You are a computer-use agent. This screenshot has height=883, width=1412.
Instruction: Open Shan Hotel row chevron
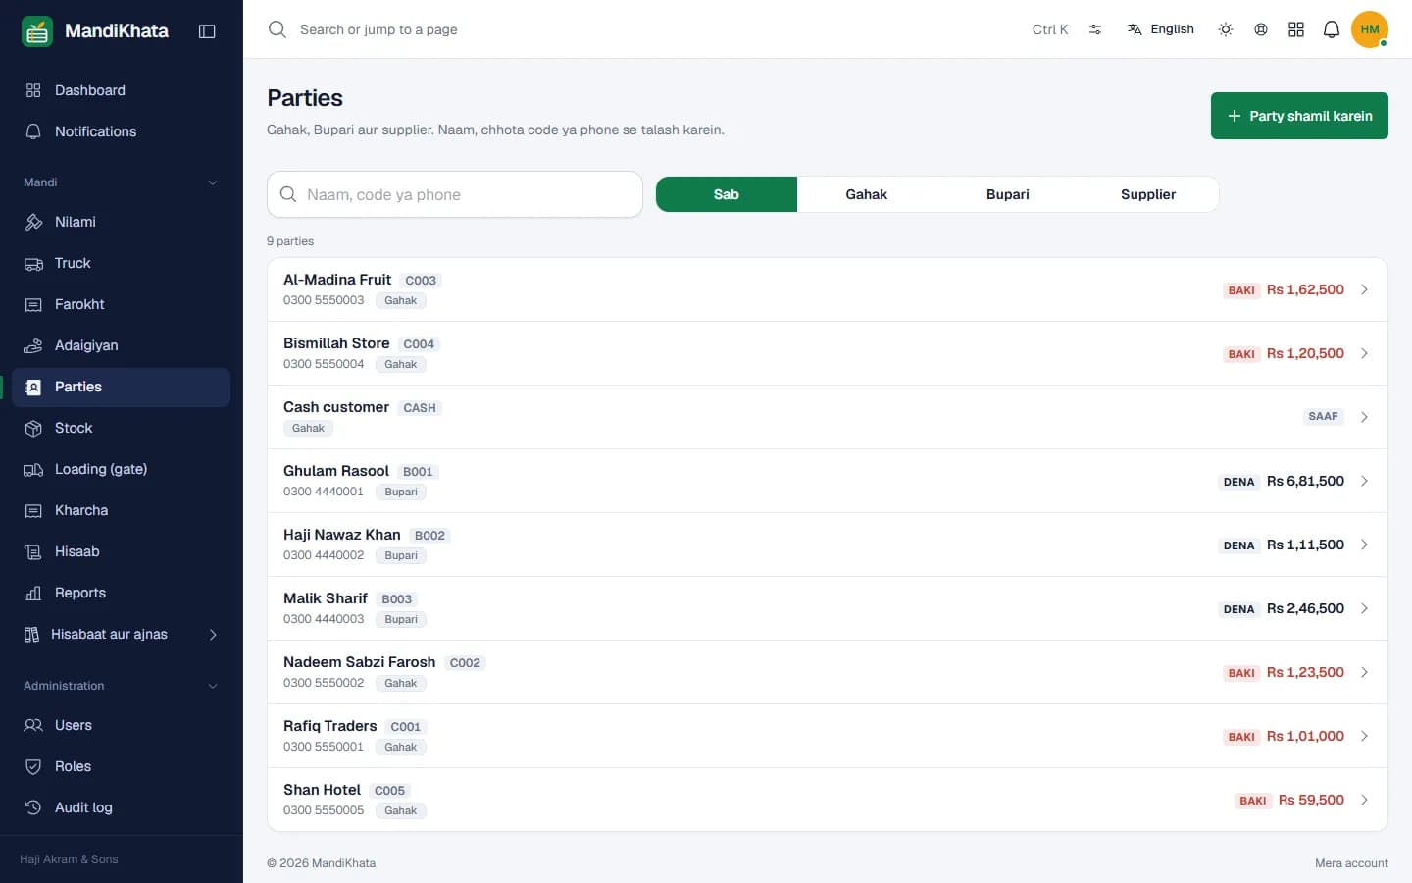(x=1364, y=800)
